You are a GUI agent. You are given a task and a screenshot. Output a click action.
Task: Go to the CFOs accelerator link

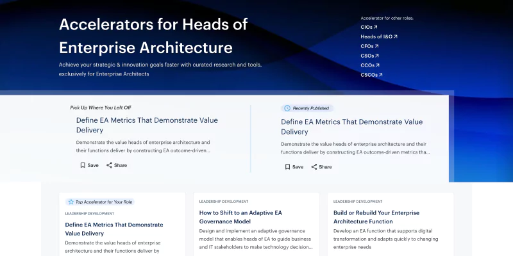click(369, 46)
